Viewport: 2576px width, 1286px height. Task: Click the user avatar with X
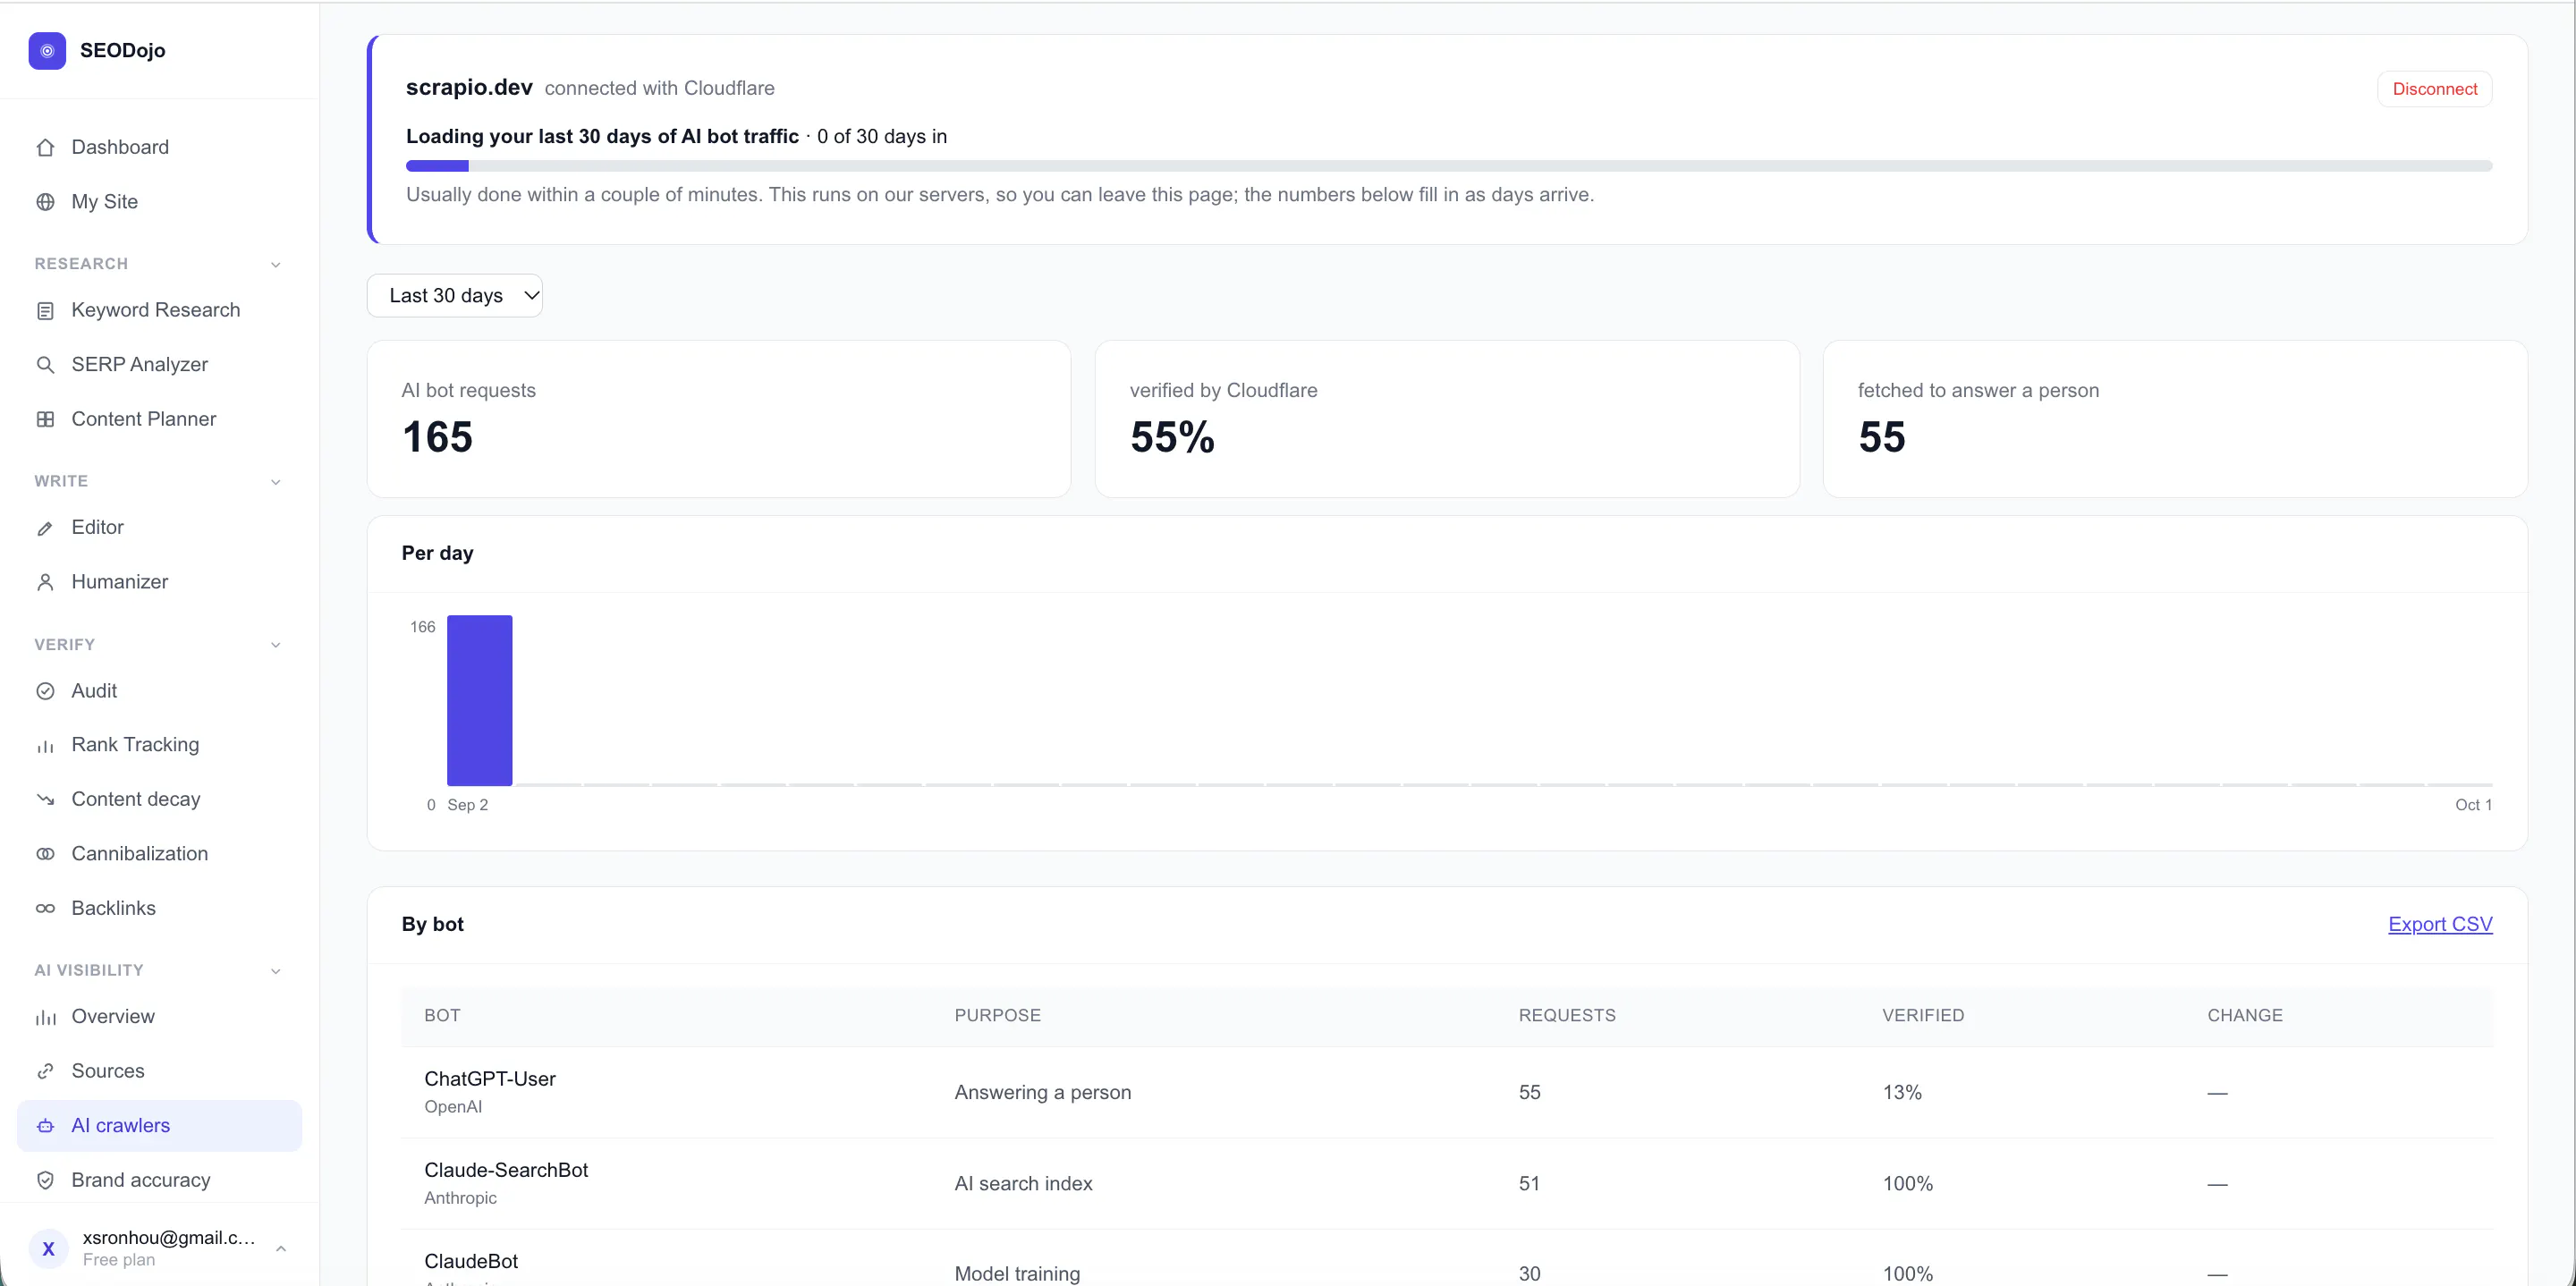(48, 1248)
